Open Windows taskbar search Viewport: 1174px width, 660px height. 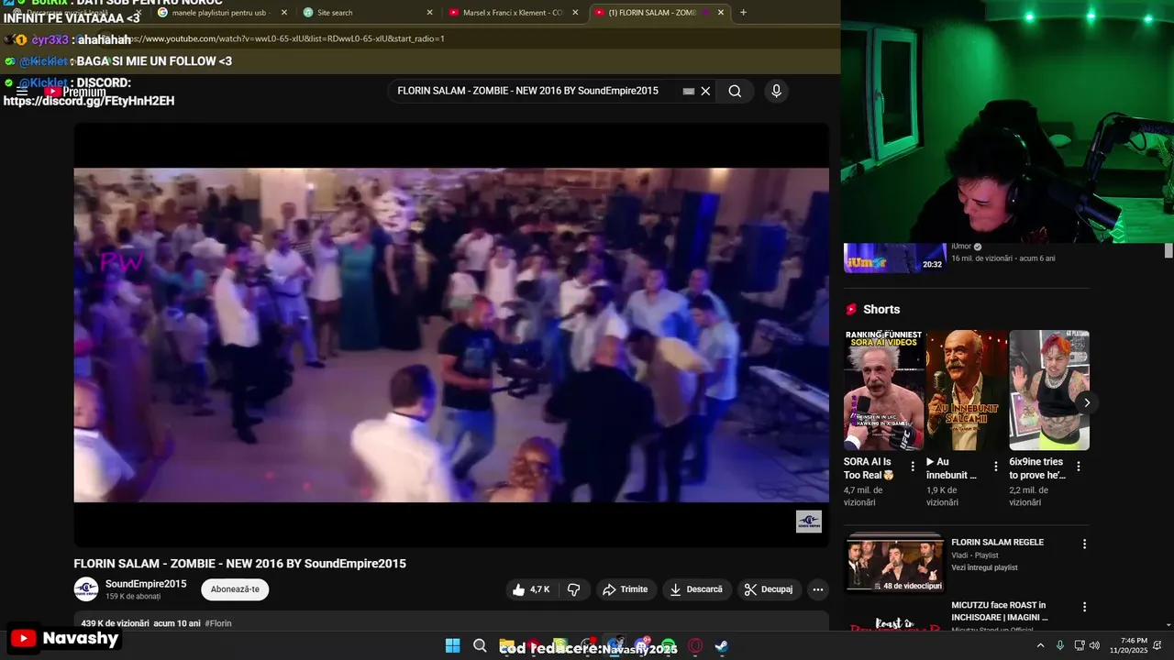pos(480,646)
